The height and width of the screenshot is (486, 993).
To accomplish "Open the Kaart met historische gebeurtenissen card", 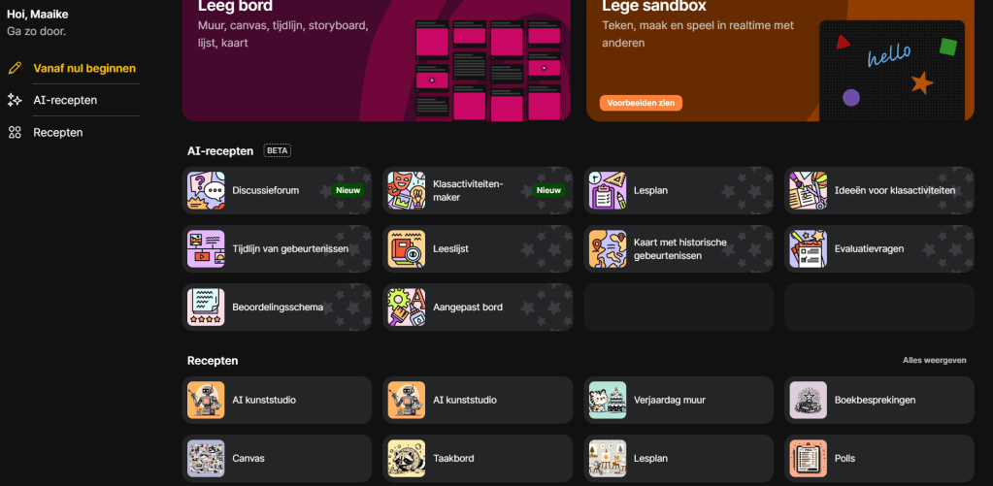I will (679, 248).
